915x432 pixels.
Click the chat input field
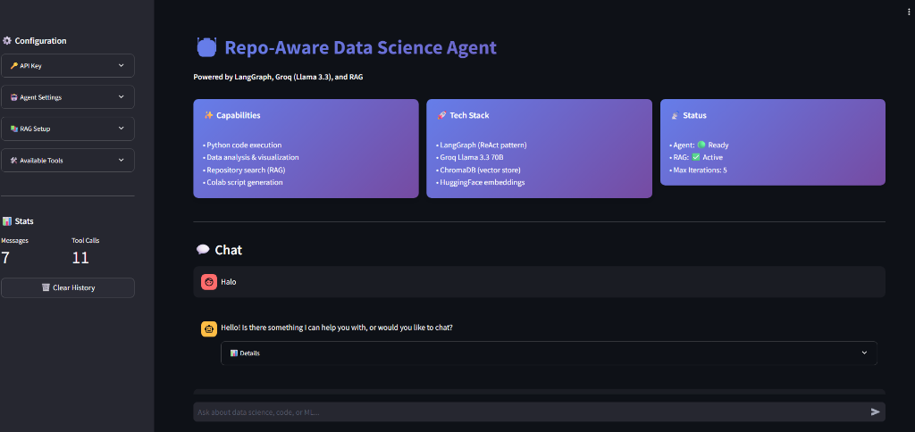[539, 412]
